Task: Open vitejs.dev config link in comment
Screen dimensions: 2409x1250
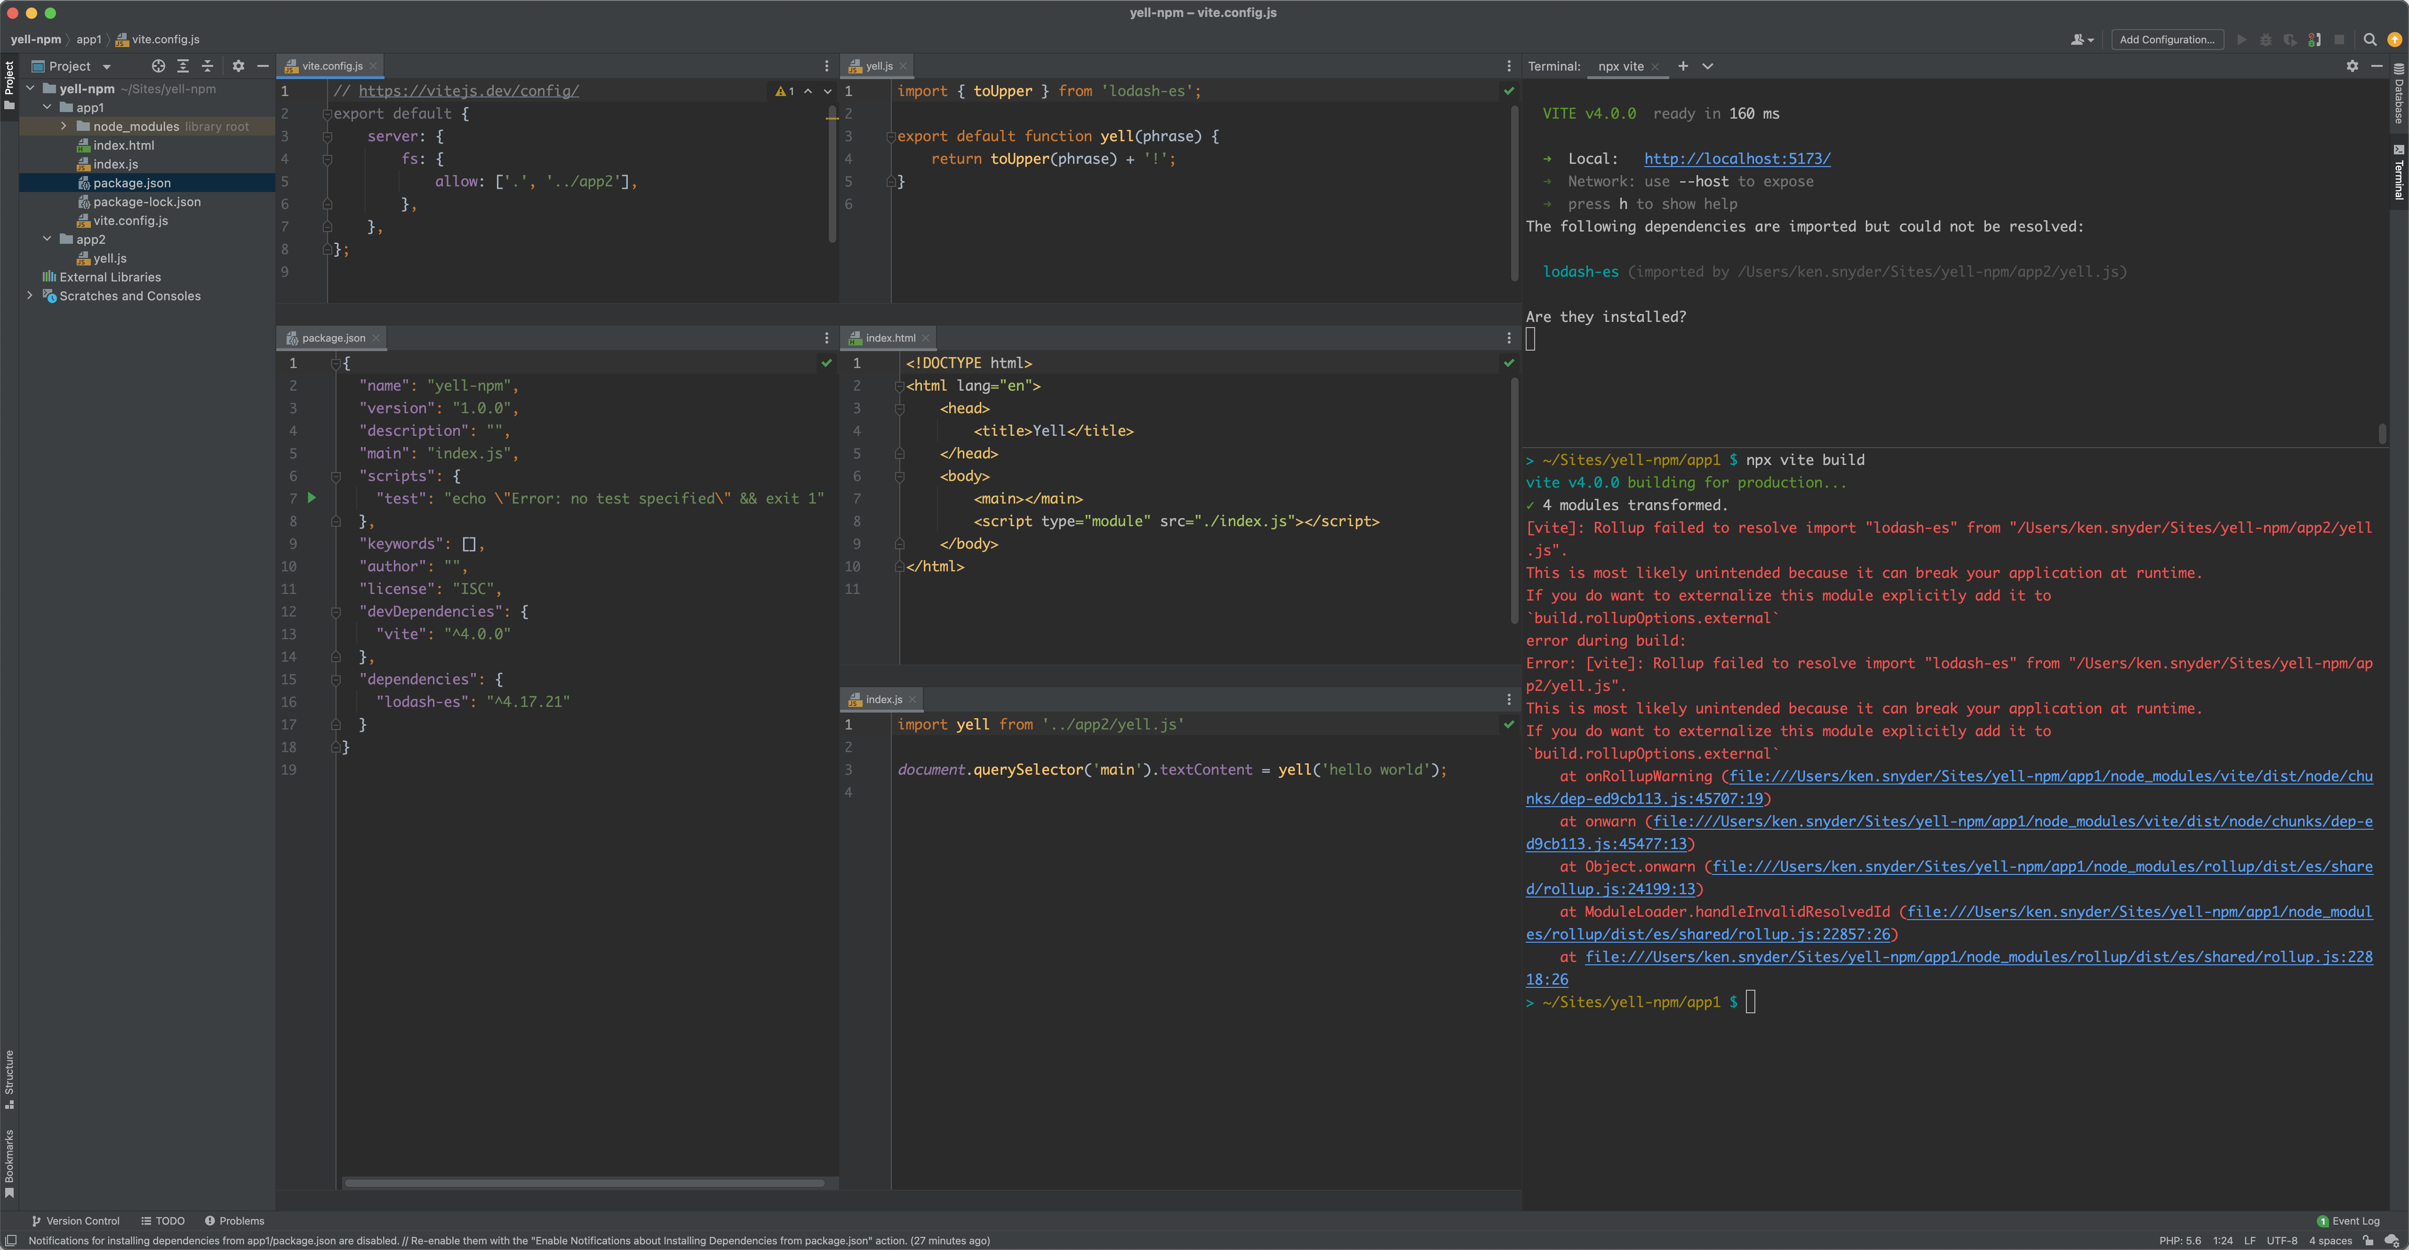Action: [x=469, y=92]
